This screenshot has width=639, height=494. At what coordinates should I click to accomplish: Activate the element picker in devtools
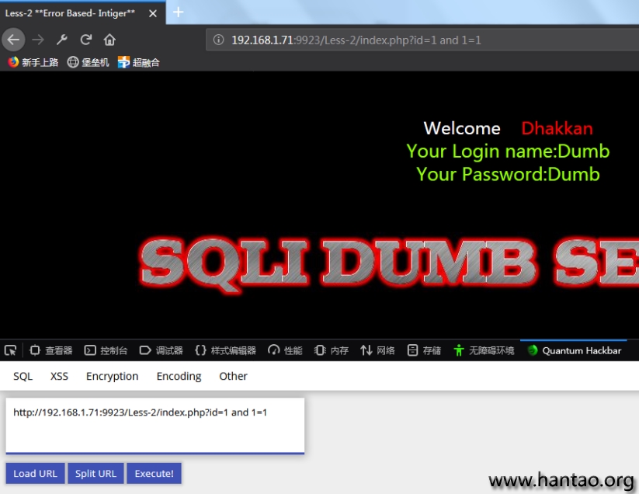click(x=10, y=350)
